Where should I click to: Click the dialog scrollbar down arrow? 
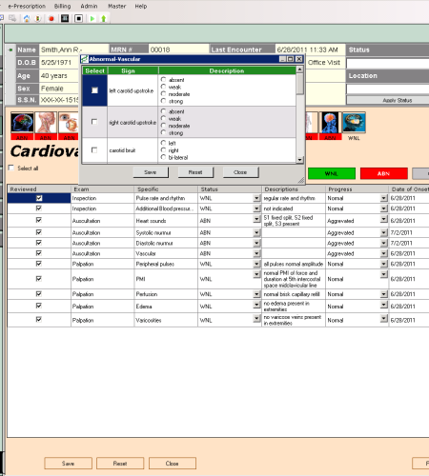click(299, 160)
